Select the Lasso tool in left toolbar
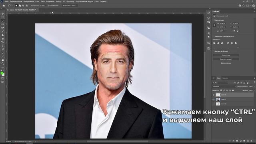The width and height of the screenshot is (256, 144). [x=3, y=21]
